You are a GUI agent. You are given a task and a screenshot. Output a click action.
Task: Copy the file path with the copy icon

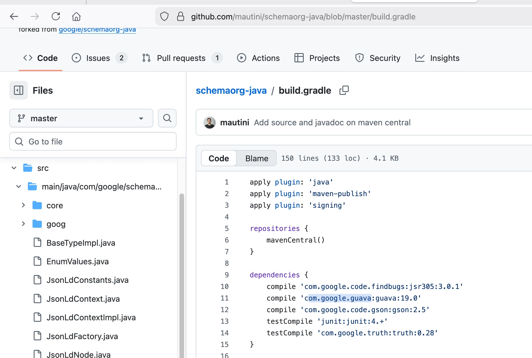coord(344,90)
